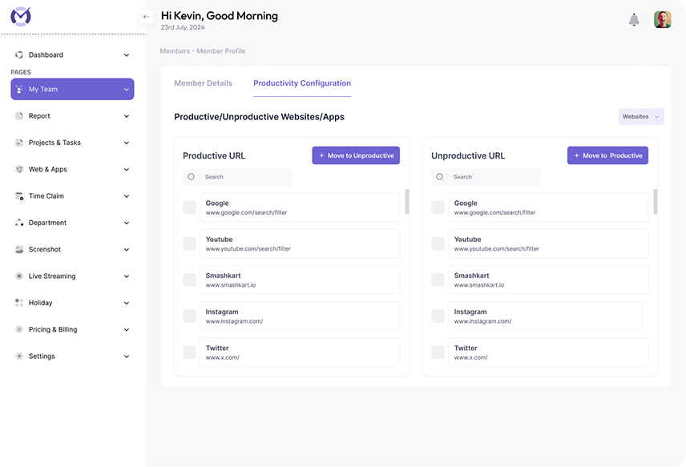
Task: Click the Holiday icon in sidebar
Action: coord(20,303)
